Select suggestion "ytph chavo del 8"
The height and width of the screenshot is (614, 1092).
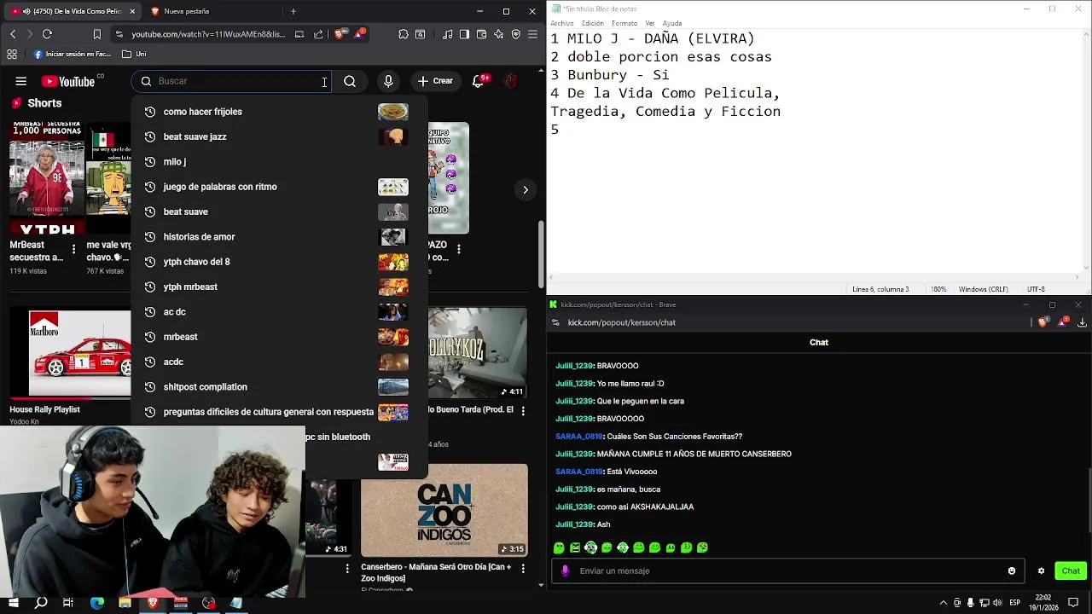279,262
